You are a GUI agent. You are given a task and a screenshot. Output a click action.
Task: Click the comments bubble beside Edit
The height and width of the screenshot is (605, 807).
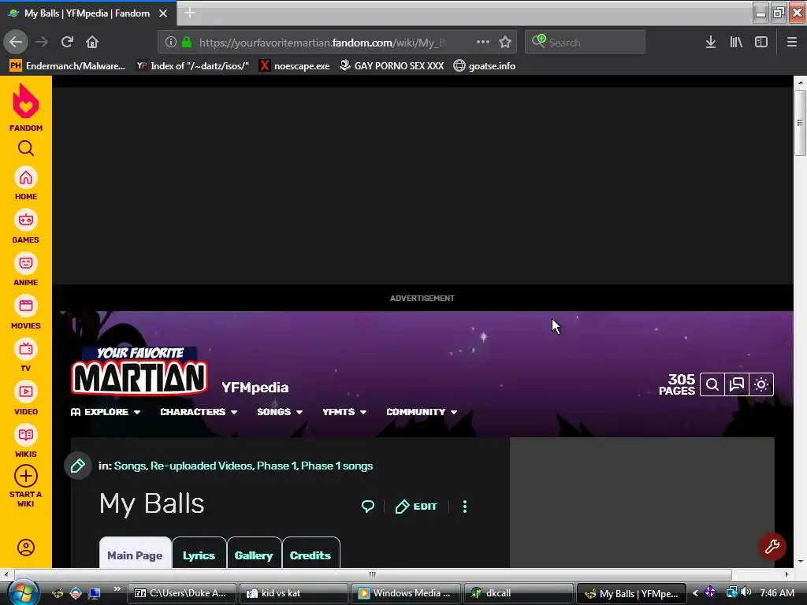pyautogui.click(x=368, y=507)
